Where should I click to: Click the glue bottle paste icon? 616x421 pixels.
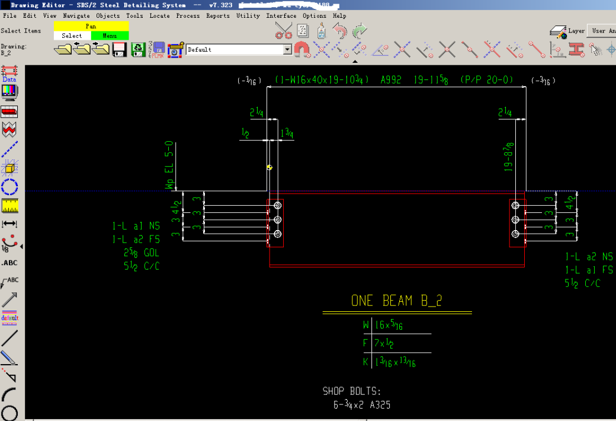pyautogui.click(x=322, y=31)
